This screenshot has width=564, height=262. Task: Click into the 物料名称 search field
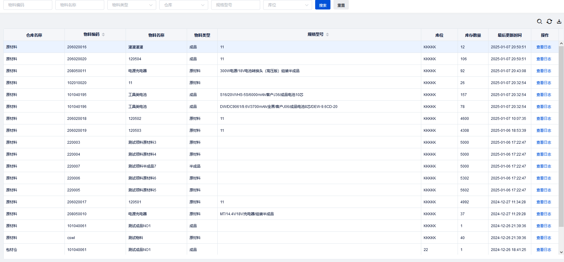pos(80,5)
